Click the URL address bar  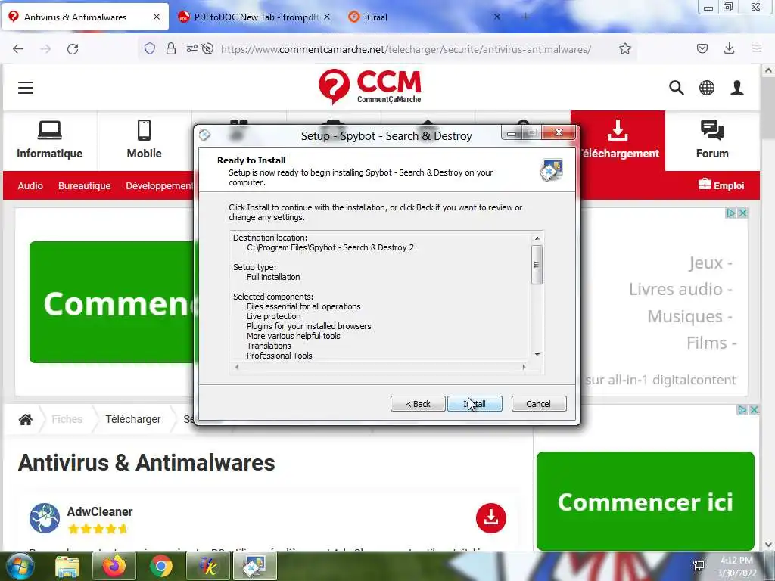tap(406, 49)
